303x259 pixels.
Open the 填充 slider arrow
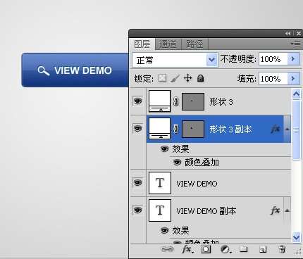[x=293, y=78]
